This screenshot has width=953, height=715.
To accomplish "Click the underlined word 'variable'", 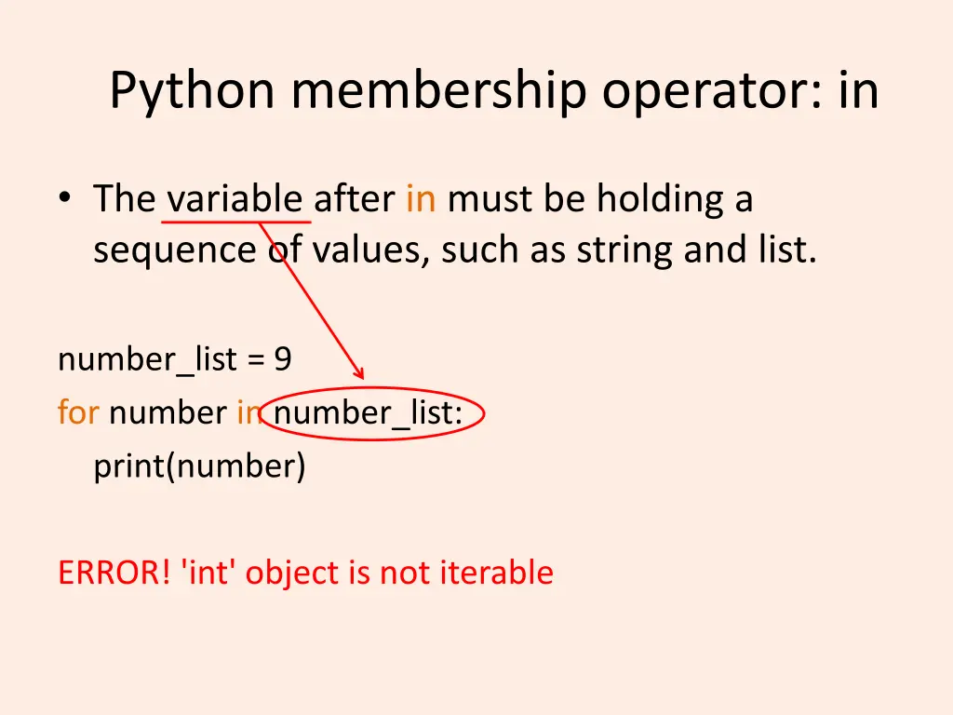I will [x=235, y=199].
